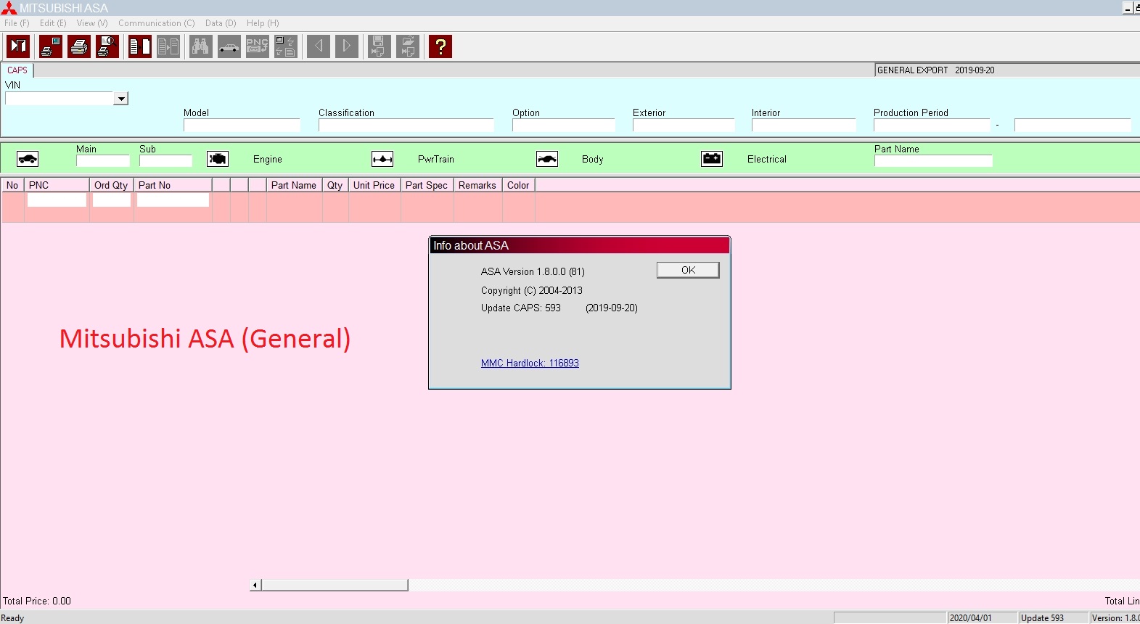Click the car icon beside Main field
Viewport: 1140px width, 624px height.
[x=28, y=159]
